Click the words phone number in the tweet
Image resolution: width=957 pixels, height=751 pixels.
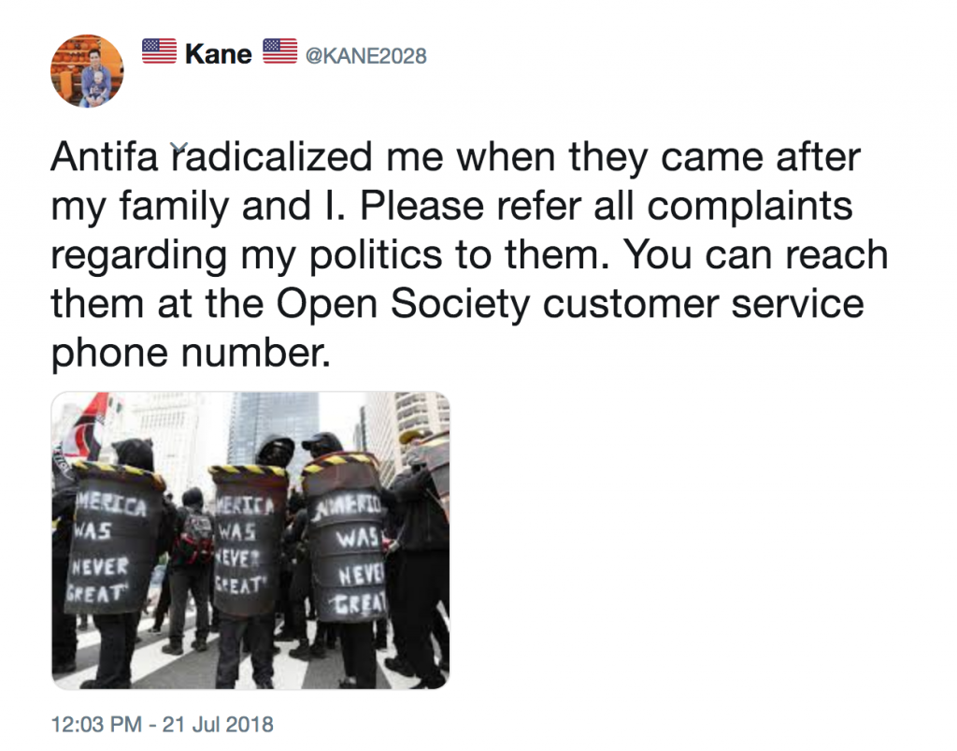(191, 353)
